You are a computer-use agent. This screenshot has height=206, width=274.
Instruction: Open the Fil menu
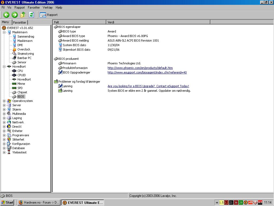pyautogui.click(x=3, y=8)
